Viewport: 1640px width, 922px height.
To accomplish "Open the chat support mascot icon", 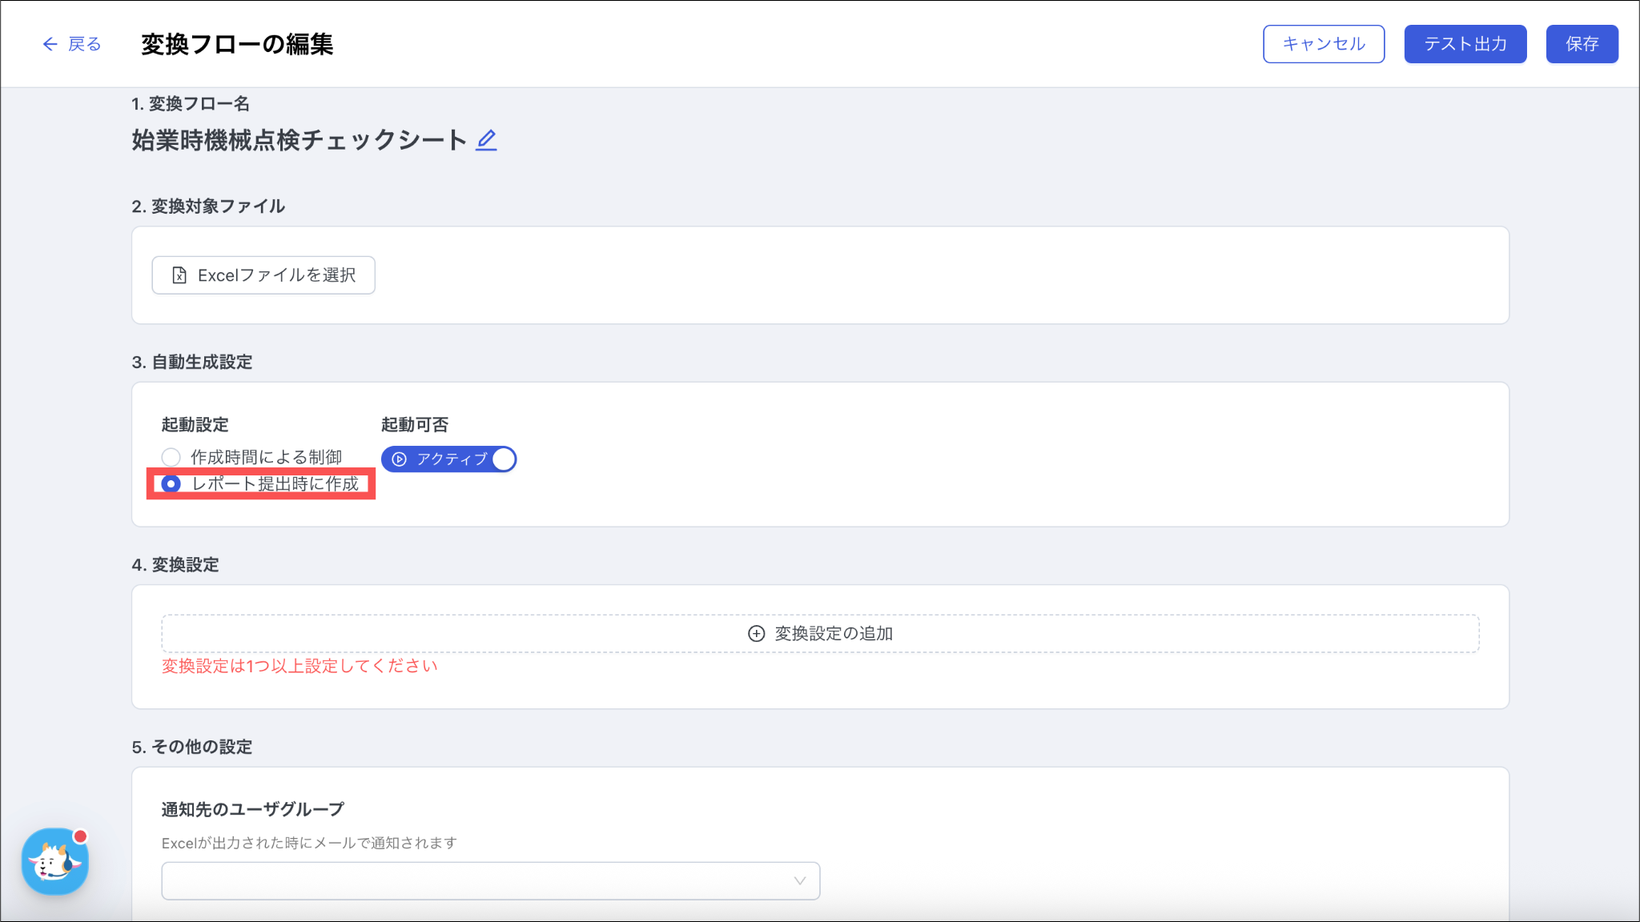I will tap(54, 863).
